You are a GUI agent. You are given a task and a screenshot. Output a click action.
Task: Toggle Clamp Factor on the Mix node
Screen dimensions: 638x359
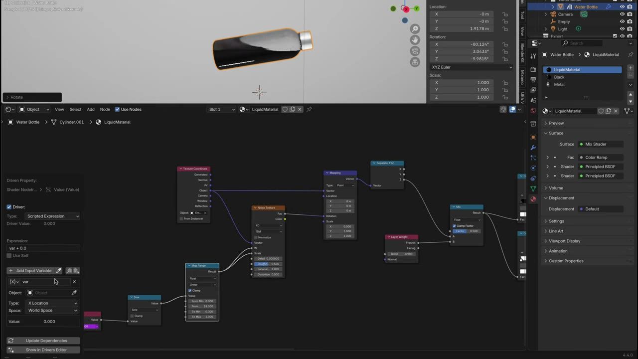[x=455, y=226]
